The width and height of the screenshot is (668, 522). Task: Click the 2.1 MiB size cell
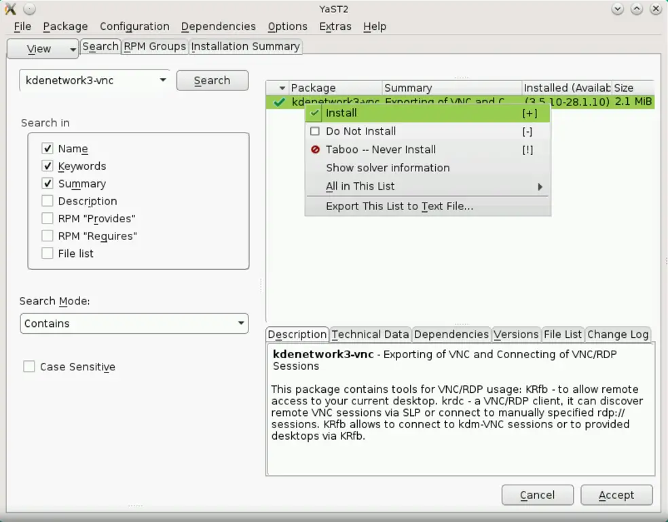[x=633, y=101]
